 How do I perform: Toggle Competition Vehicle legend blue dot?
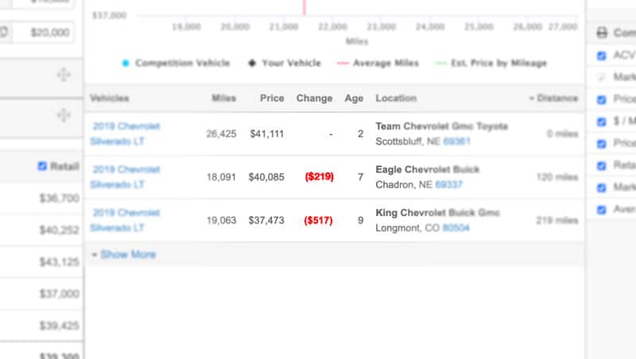[x=126, y=63]
